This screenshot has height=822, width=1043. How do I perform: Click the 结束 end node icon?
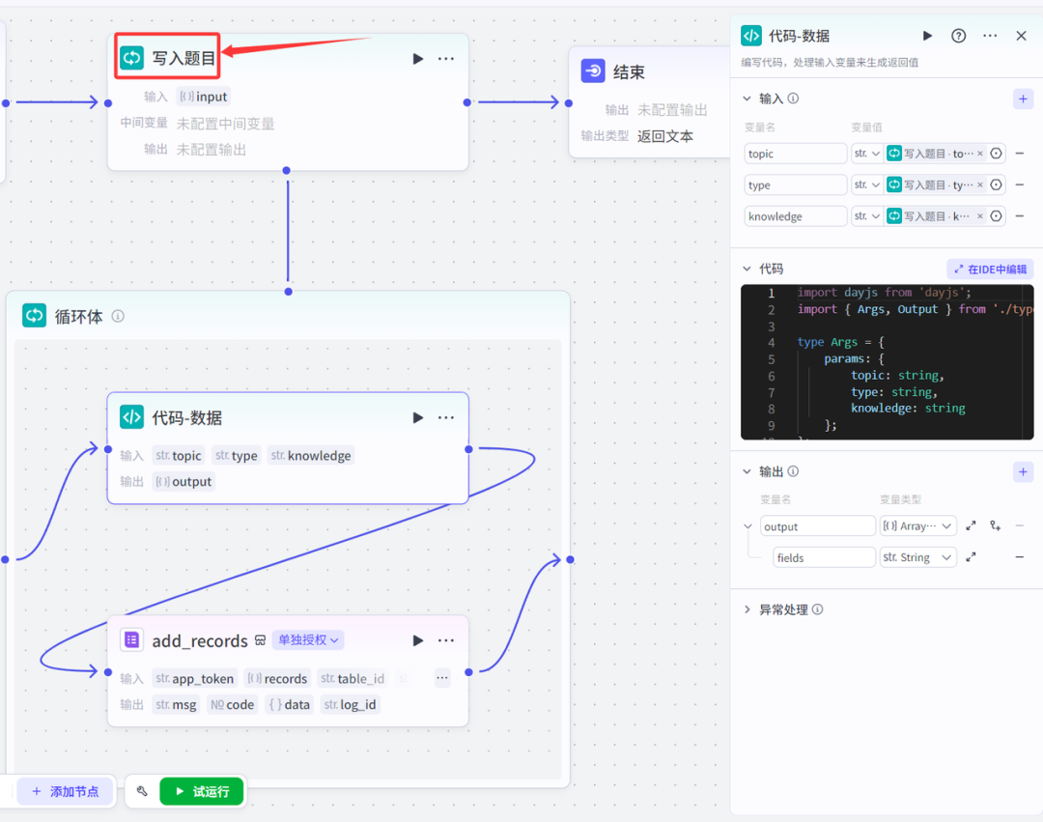pyautogui.click(x=593, y=71)
